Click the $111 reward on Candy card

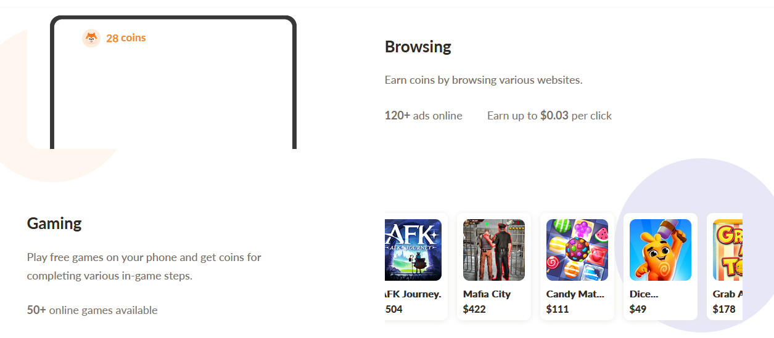[x=558, y=309]
